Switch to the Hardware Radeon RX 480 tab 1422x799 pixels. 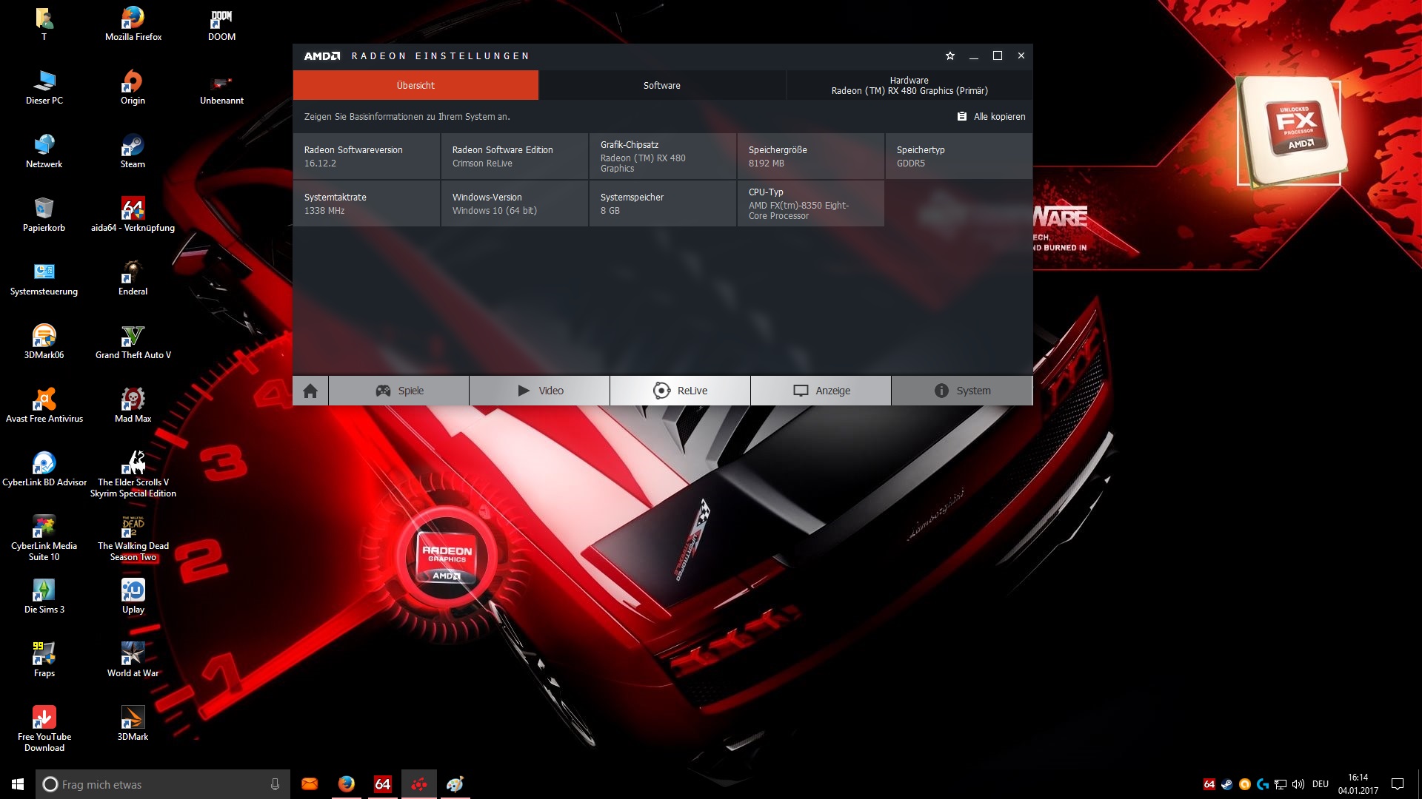pos(909,86)
